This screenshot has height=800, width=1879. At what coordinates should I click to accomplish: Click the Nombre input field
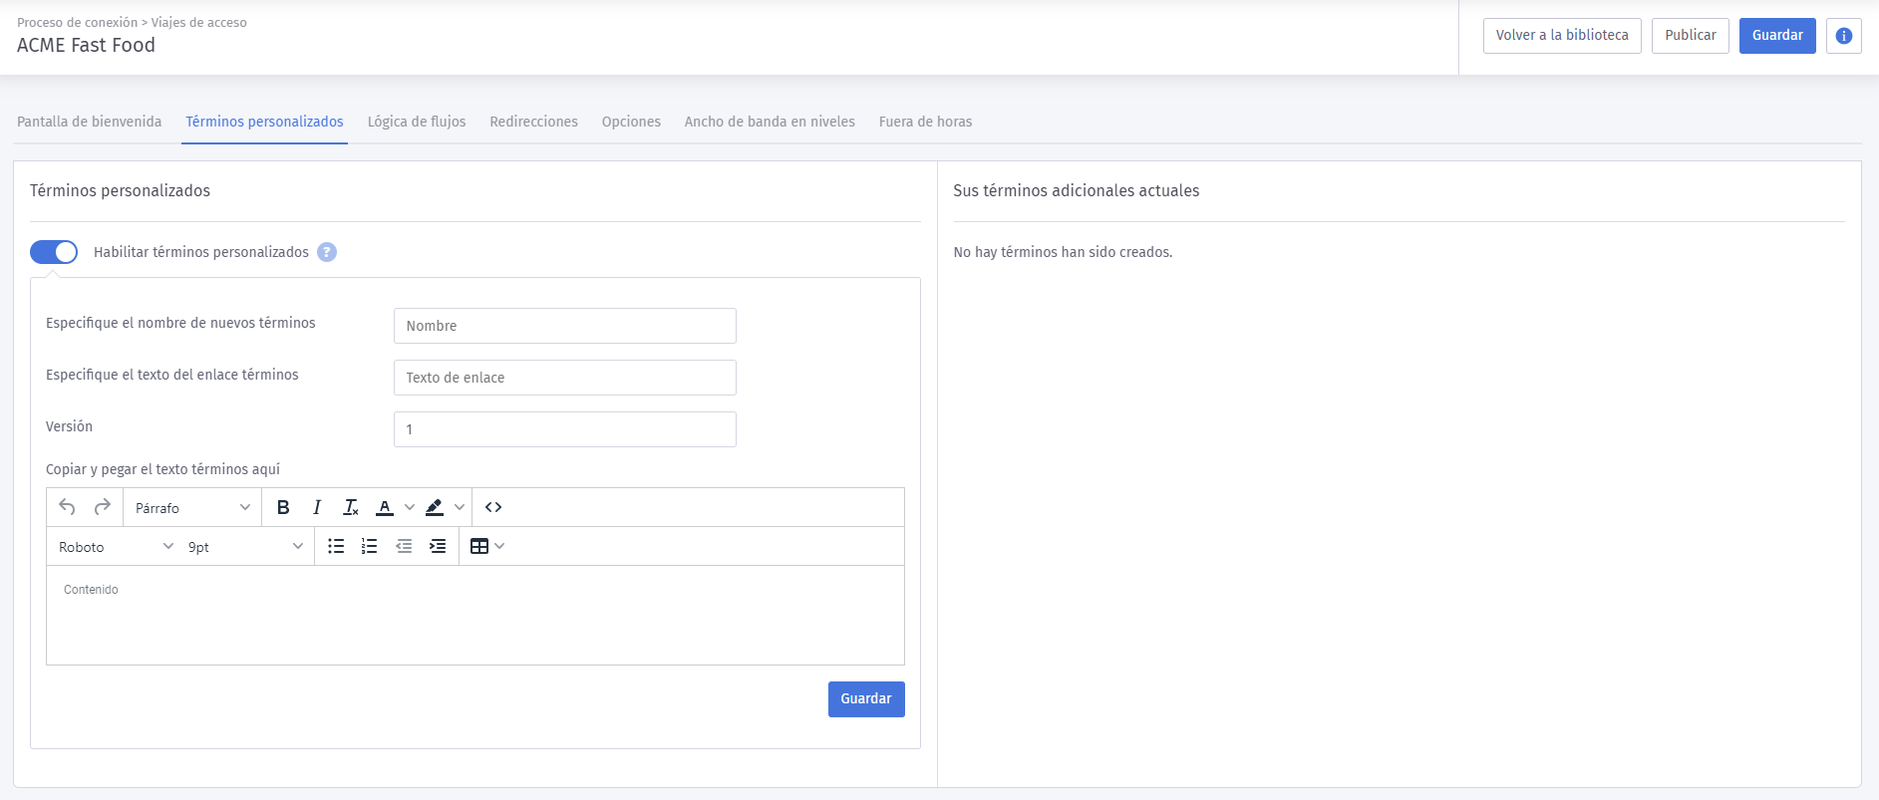pyautogui.click(x=565, y=326)
